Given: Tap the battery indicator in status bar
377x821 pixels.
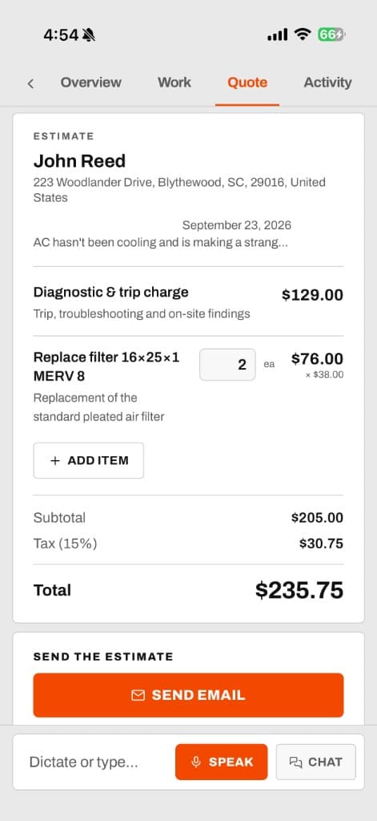Looking at the screenshot, I should (331, 35).
